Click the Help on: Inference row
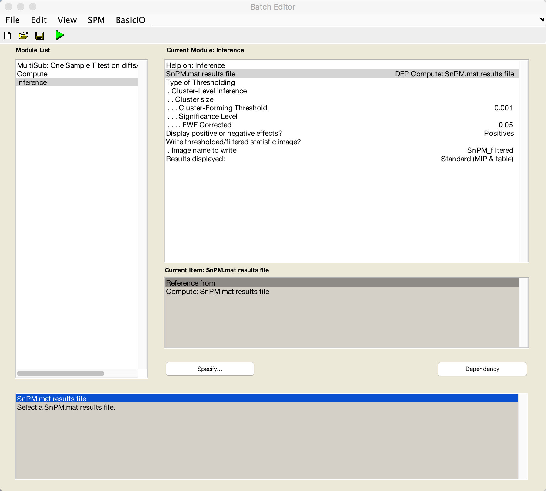Screen dimensions: 546x491 coord(342,65)
